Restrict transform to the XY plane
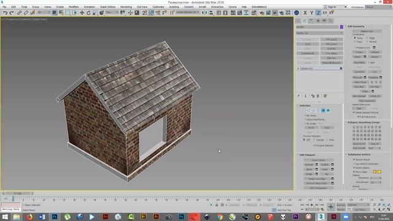 325,12
